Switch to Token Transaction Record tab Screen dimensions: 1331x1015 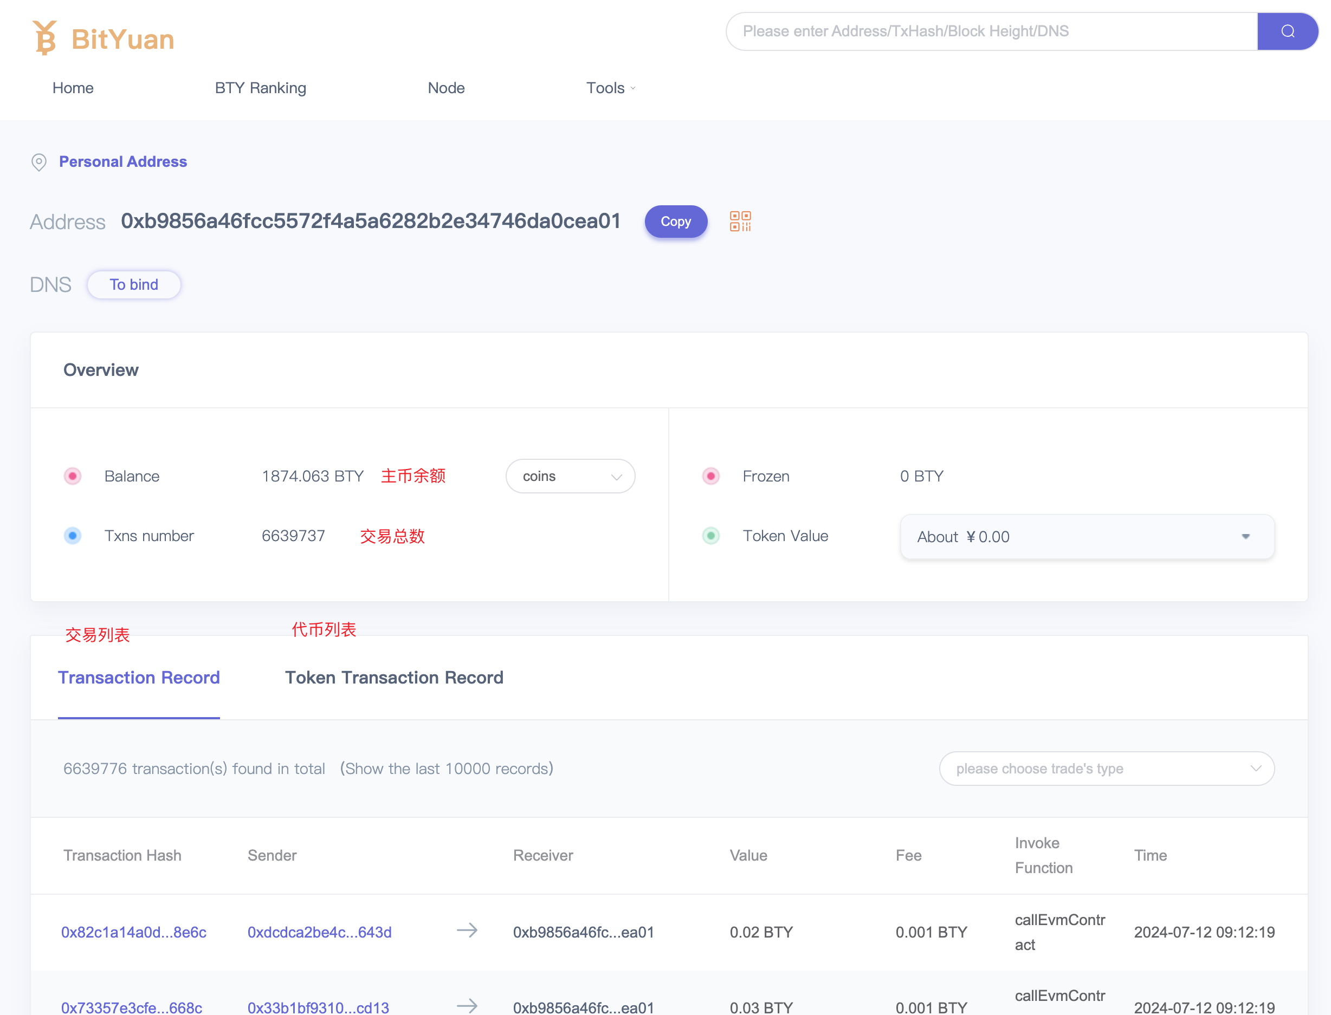(x=394, y=678)
